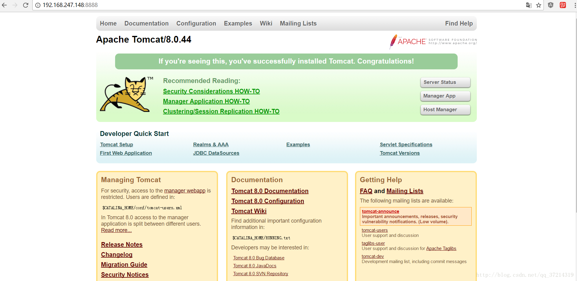577x281 pixels.
Task: Open Examples link in Developer Quick Start
Action: 298,144
